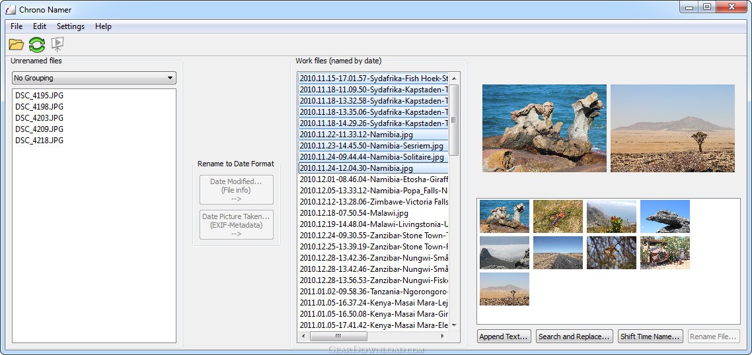Click the slideshow presentation toolbar icon
Image resolution: width=752 pixels, height=355 pixels.
pyautogui.click(x=57, y=45)
